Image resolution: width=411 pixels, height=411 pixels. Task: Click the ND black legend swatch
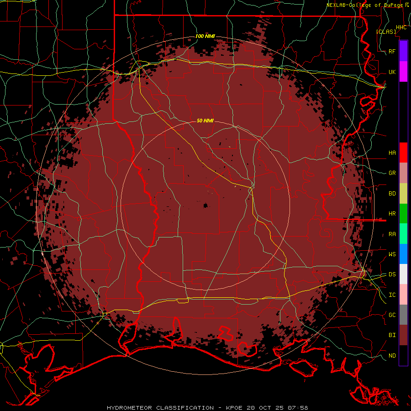coord(403,355)
